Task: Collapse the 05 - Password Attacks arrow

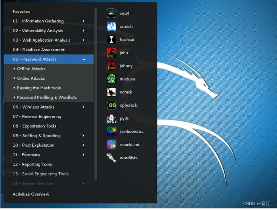Action: [x=84, y=60]
